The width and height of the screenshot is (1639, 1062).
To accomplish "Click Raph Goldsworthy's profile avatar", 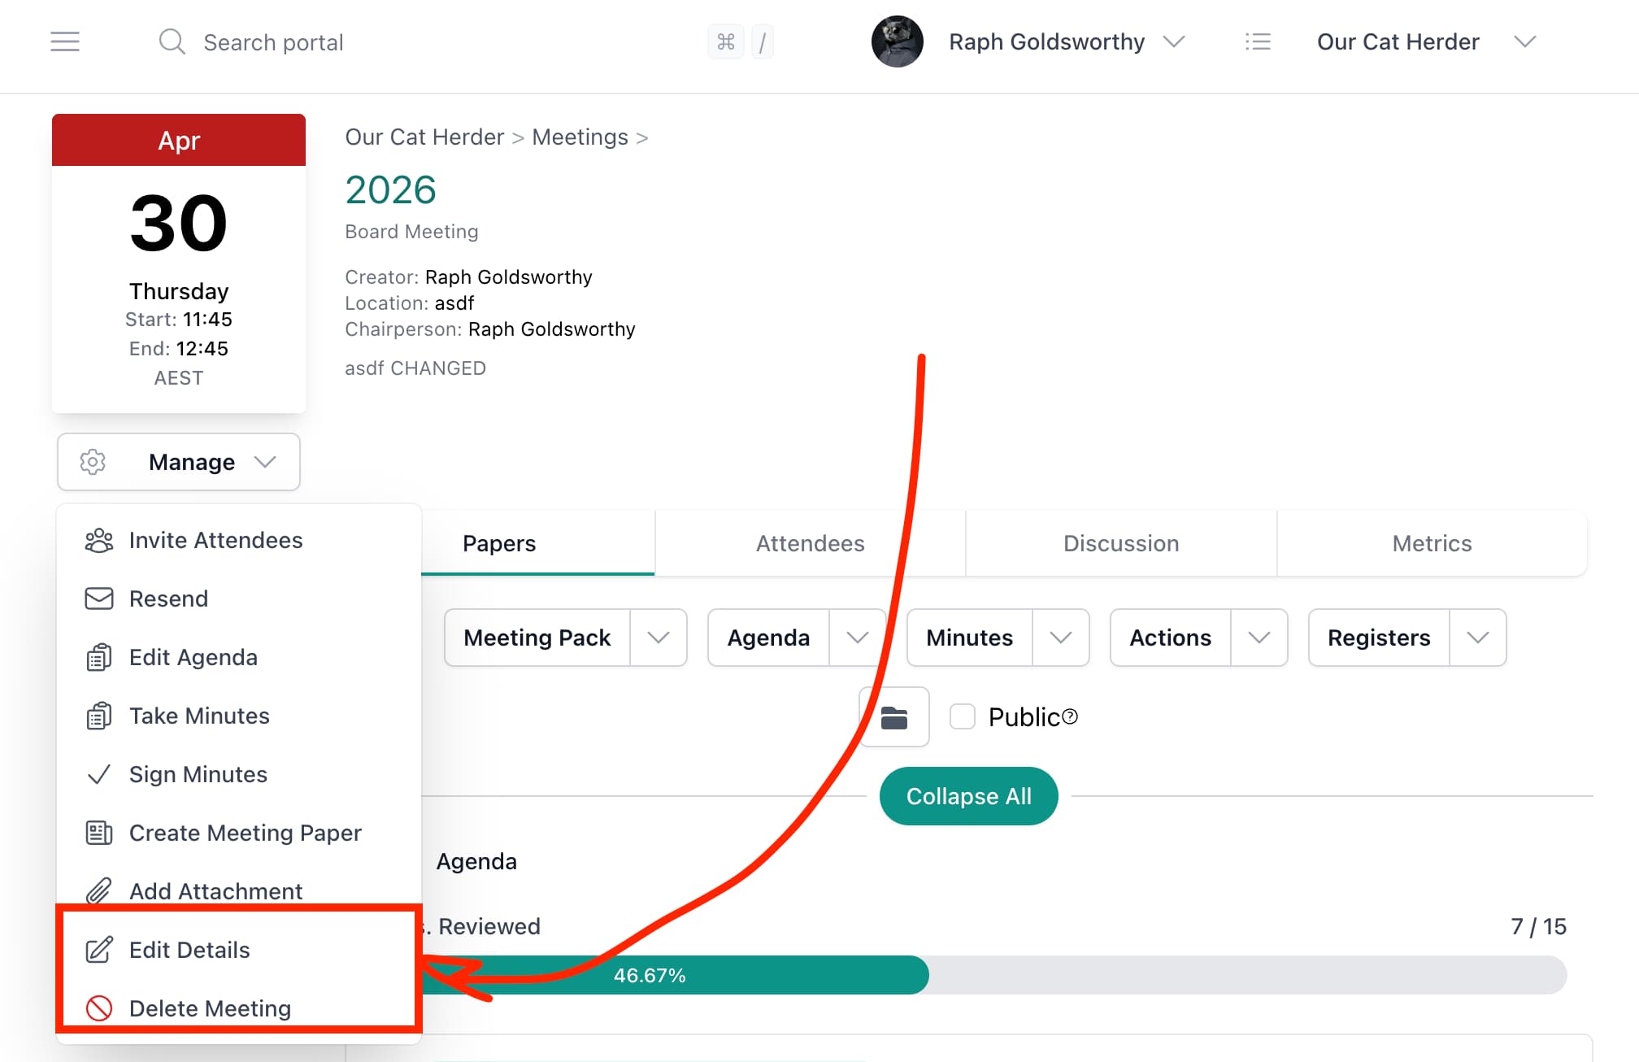I will [896, 41].
